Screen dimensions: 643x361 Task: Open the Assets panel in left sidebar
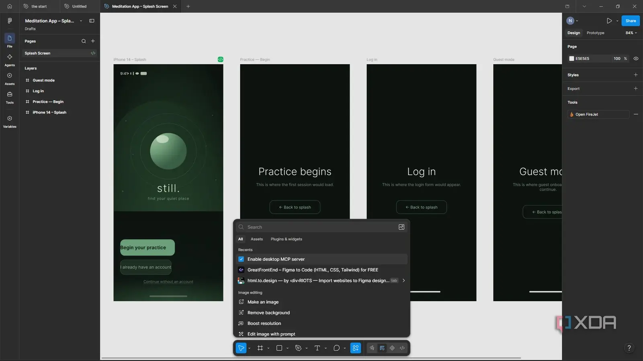(10, 78)
